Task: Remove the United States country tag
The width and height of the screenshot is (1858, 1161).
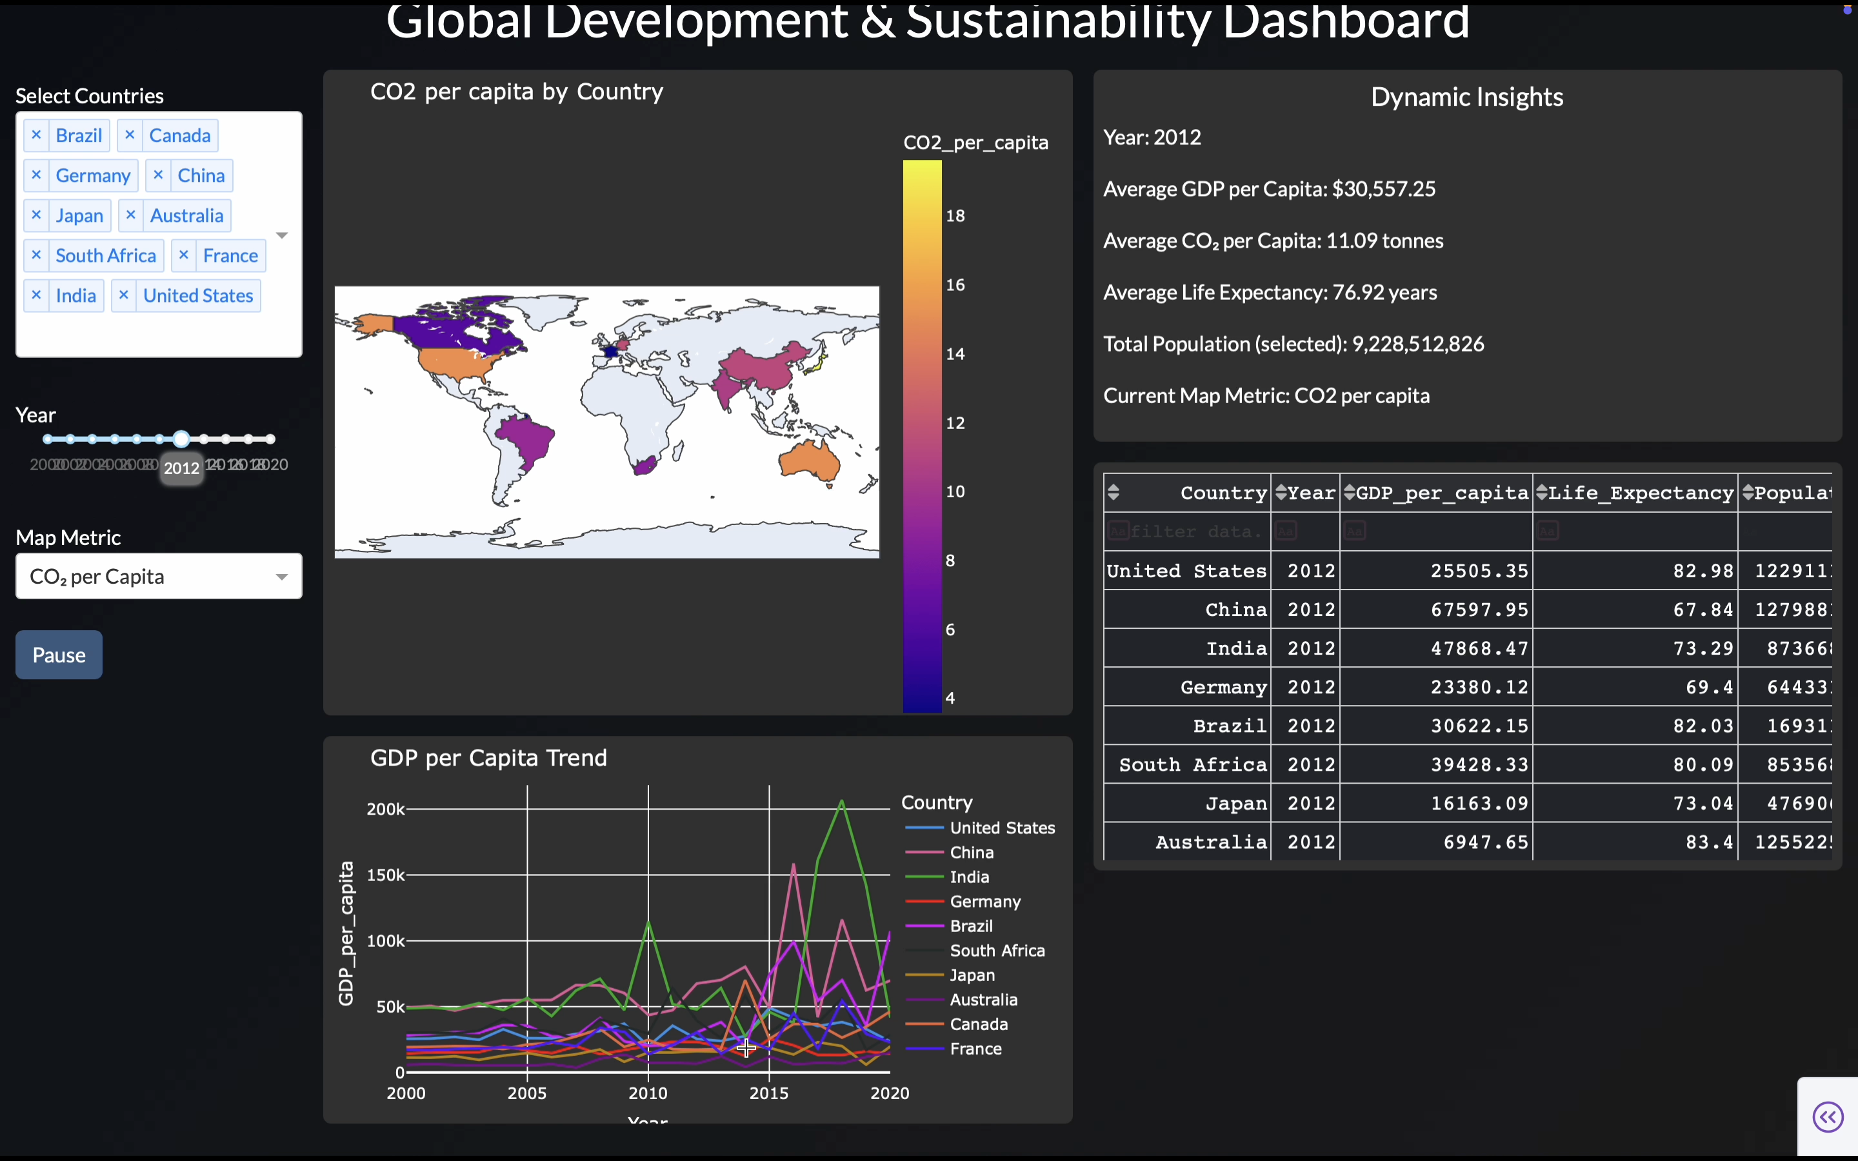Action: coord(124,295)
